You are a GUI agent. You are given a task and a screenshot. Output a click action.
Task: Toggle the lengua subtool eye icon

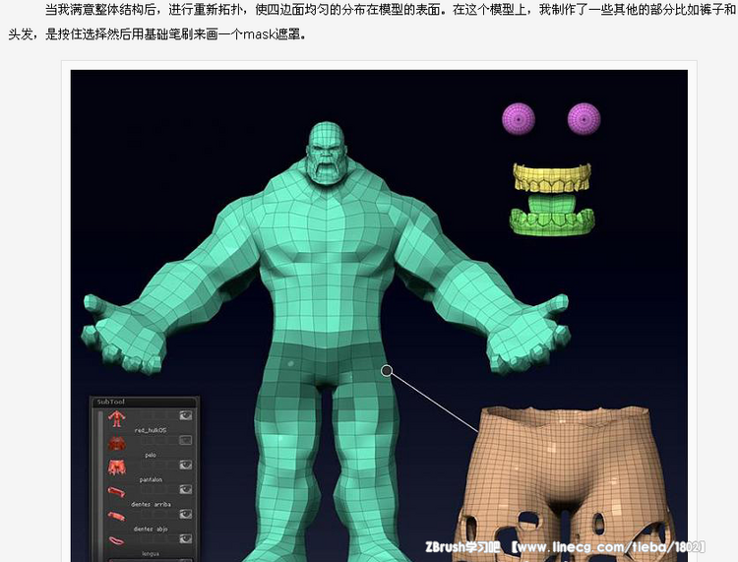point(186,538)
